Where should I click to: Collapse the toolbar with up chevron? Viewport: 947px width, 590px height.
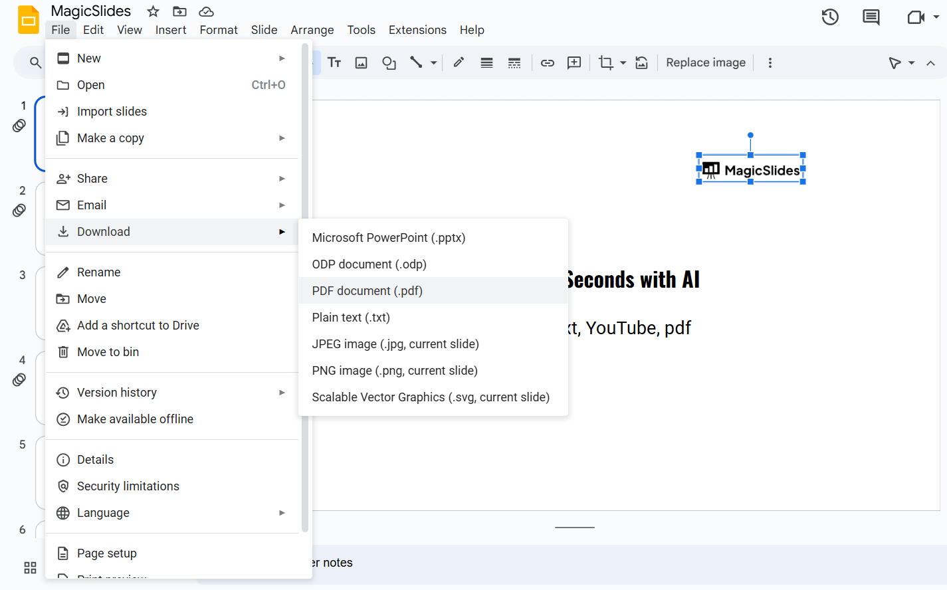click(930, 63)
